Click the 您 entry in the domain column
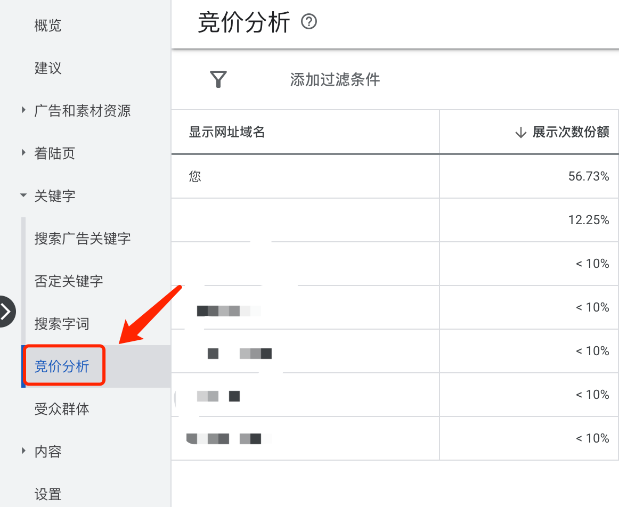Image resolution: width=619 pixels, height=507 pixels. tap(194, 176)
